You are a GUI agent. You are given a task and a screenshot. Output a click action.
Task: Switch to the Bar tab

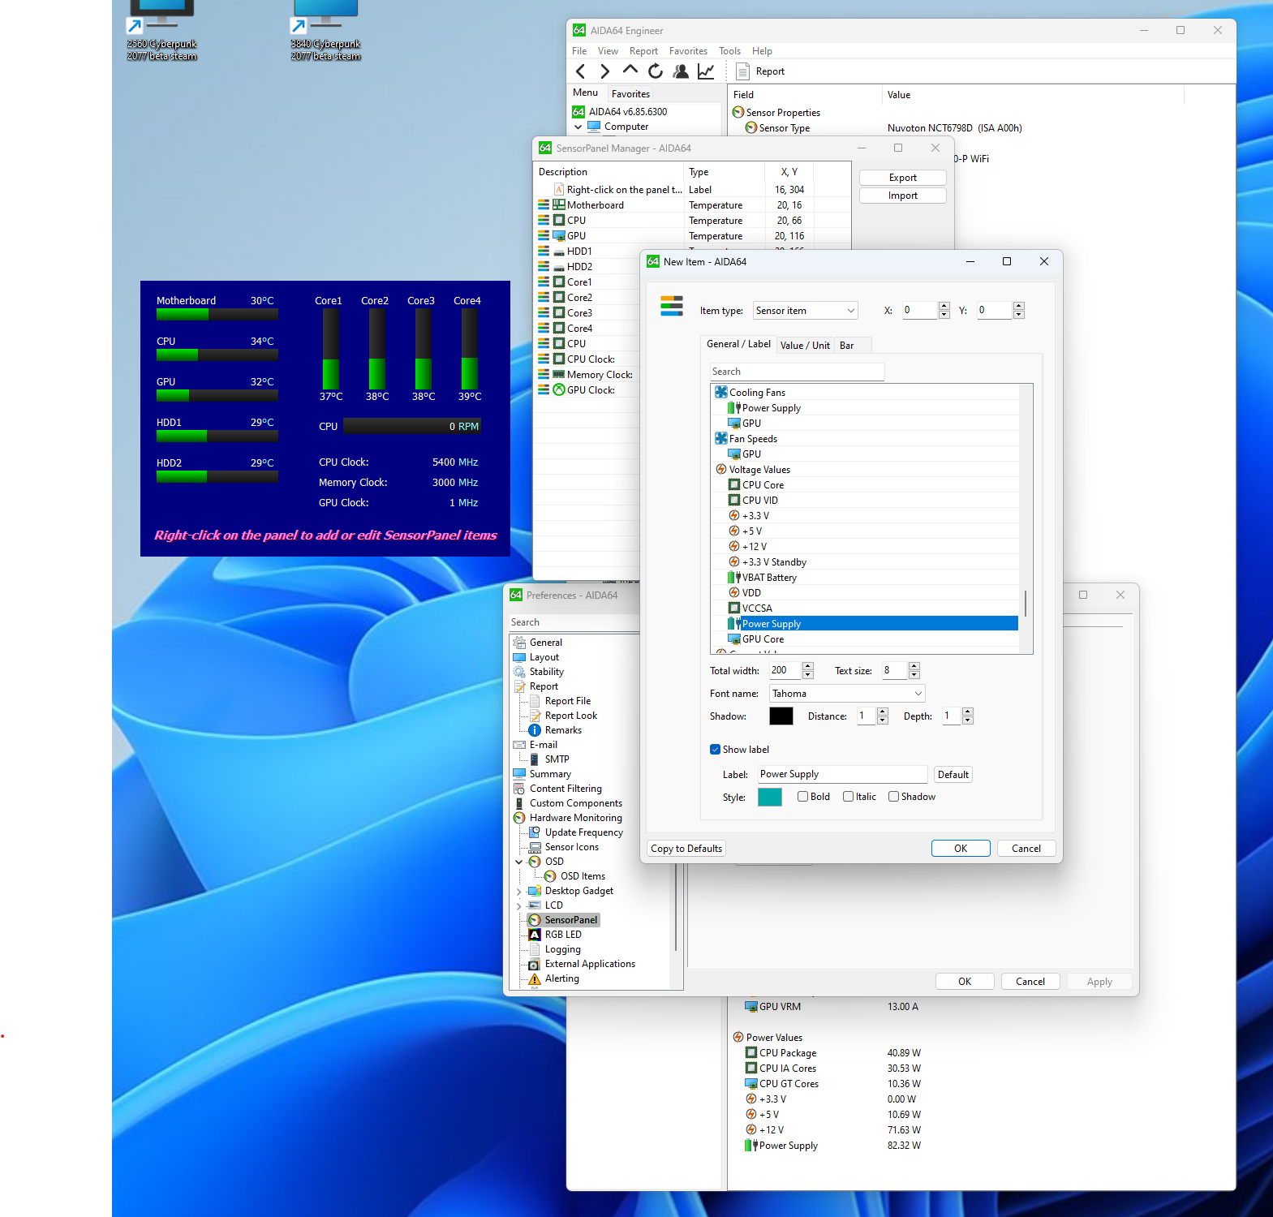click(x=846, y=346)
